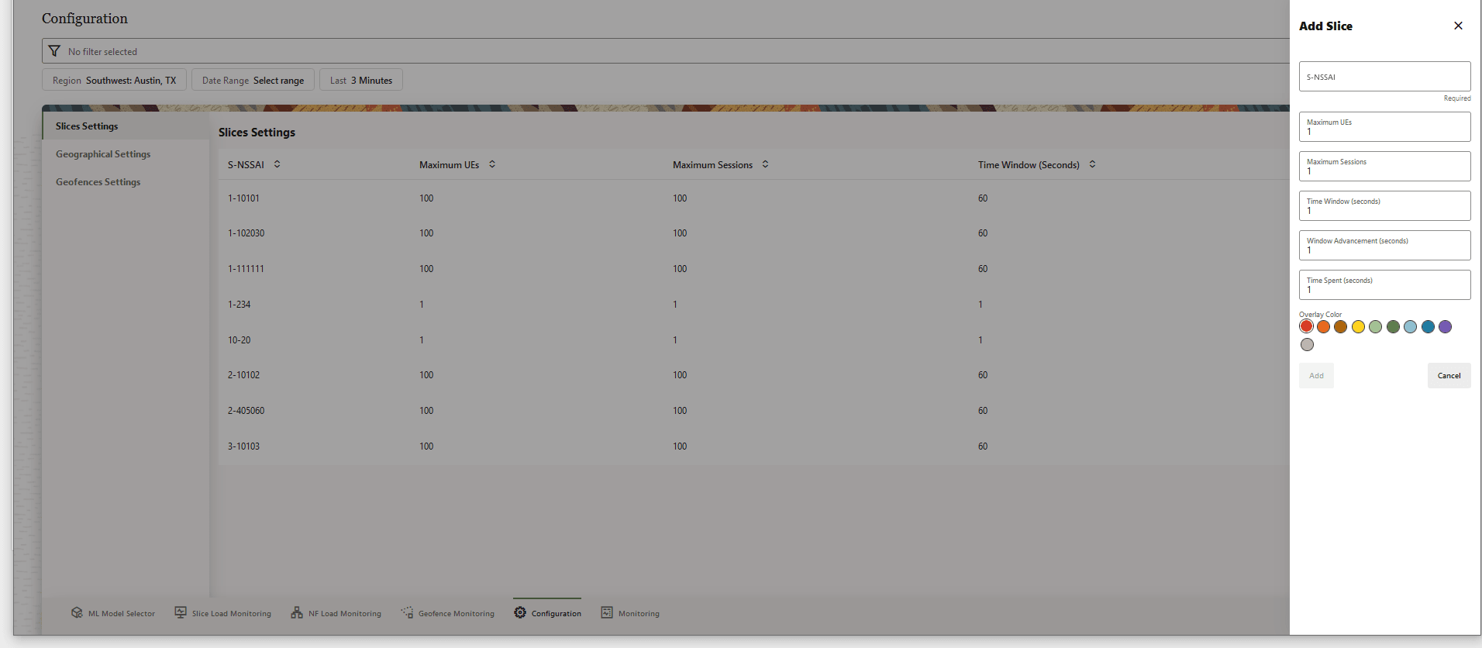Open the Geofence Monitoring tab

click(448, 613)
